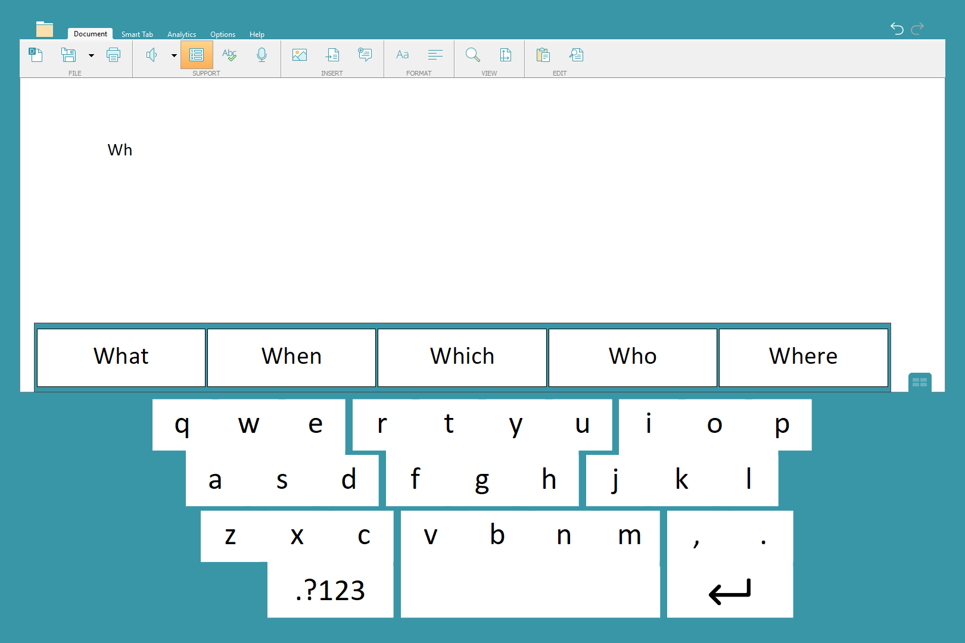This screenshot has width=965, height=643.
Task: Click the paste clipboard icon
Action: tap(543, 55)
